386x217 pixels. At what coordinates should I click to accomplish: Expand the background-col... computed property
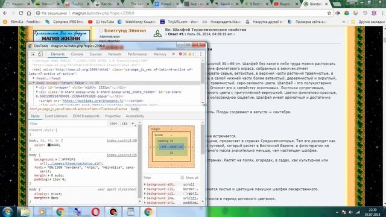[145, 193]
